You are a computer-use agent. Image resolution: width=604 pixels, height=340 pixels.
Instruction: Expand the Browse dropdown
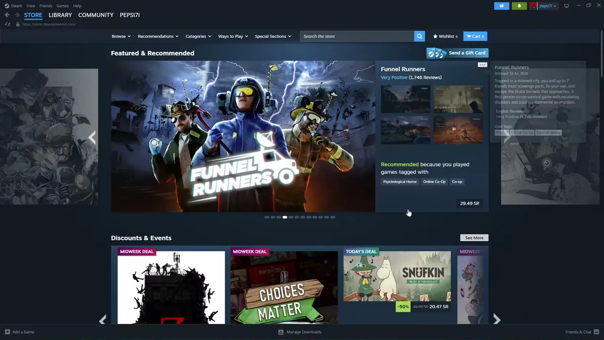121,36
